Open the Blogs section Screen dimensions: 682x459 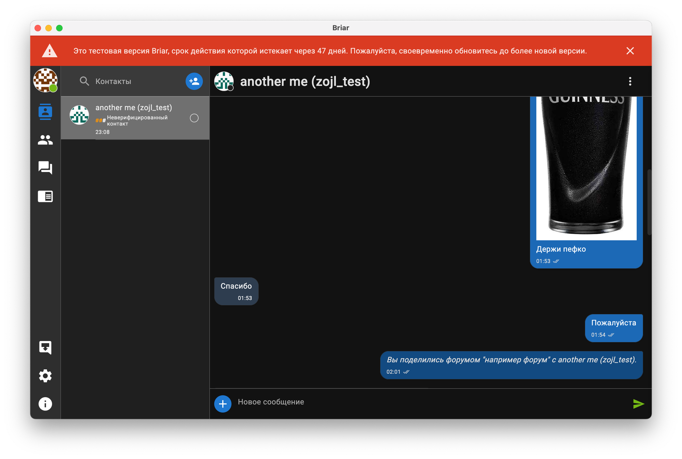point(45,196)
